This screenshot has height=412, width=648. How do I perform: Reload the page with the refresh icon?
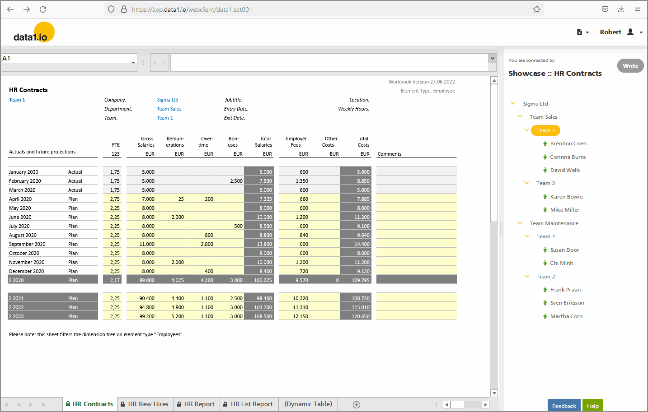[43, 9]
